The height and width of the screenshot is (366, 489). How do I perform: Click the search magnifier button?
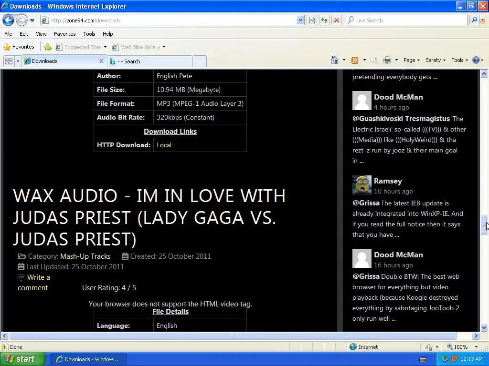click(474, 20)
